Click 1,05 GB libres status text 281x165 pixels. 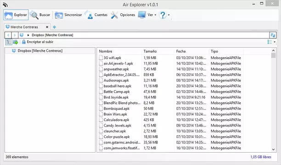click(261, 157)
